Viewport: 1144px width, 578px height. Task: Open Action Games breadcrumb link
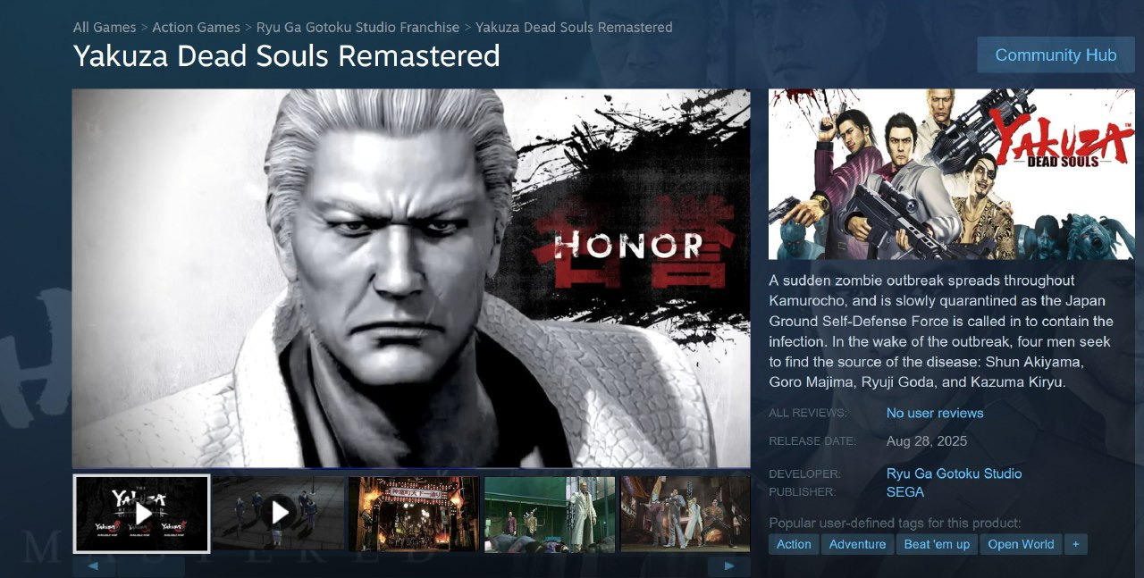(197, 28)
